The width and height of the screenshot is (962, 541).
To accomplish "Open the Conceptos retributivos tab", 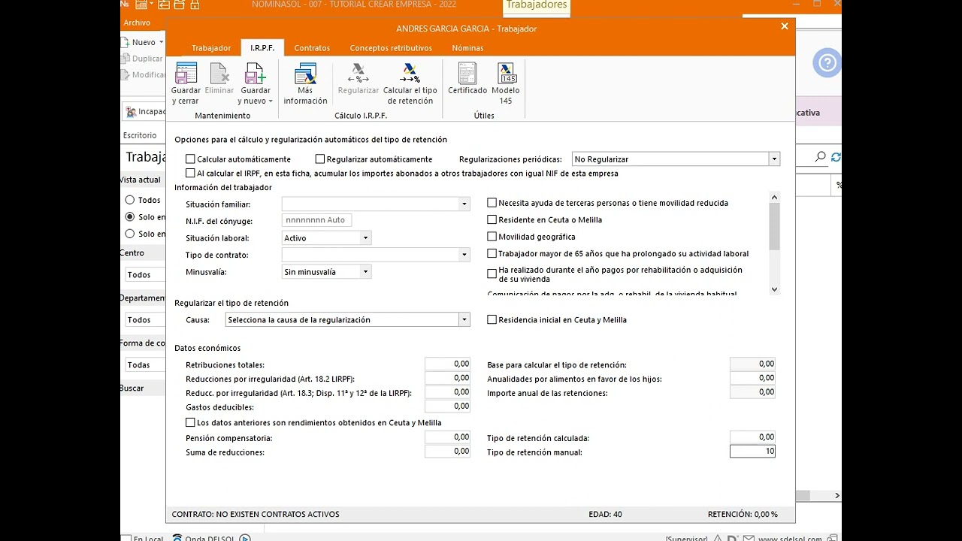I will (391, 48).
